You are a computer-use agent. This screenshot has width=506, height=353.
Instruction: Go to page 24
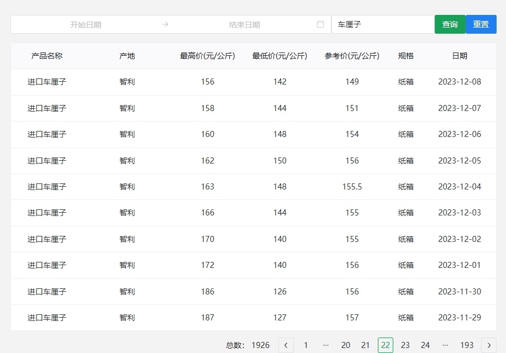coord(425,345)
